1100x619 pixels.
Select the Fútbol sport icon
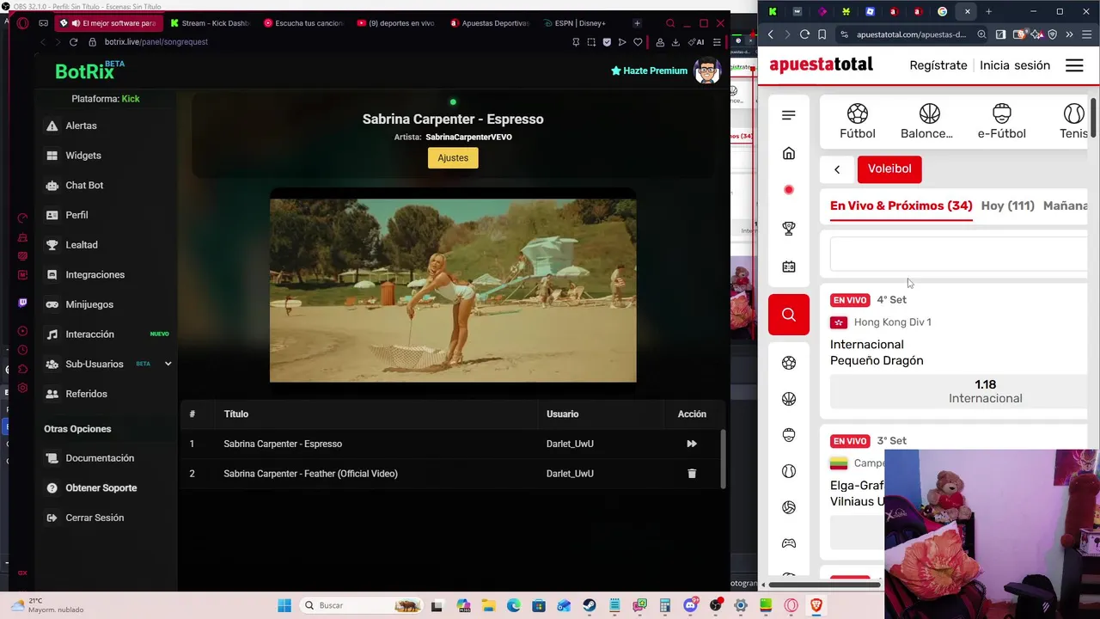858,121
